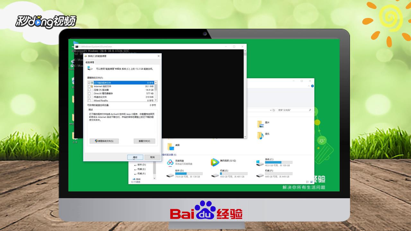The image size is (411, 231).
Task: Select 机械 (F:) drive icon in Explorer
Action: [x=260, y=175]
